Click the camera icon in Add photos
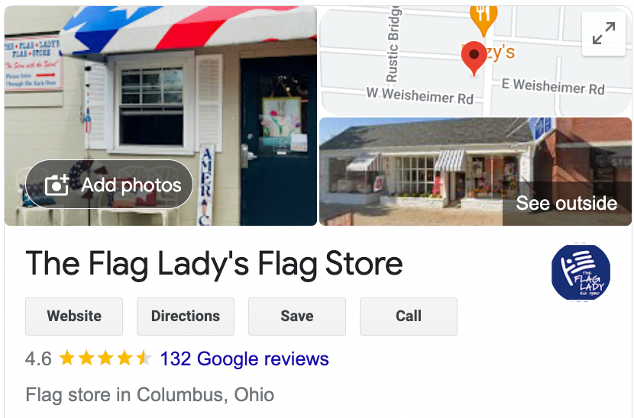Viewport: 634px width, 418px height. click(x=57, y=185)
